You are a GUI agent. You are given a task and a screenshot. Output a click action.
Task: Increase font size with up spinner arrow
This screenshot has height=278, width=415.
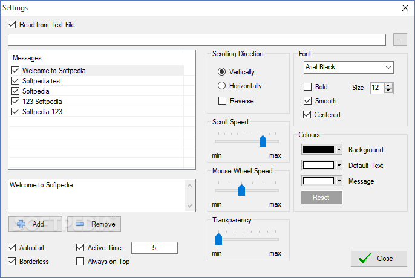click(x=388, y=85)
